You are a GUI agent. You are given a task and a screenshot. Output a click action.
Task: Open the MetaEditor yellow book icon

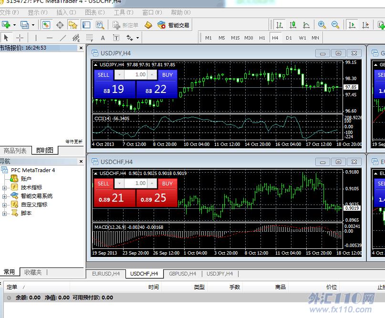click(148, 25)
